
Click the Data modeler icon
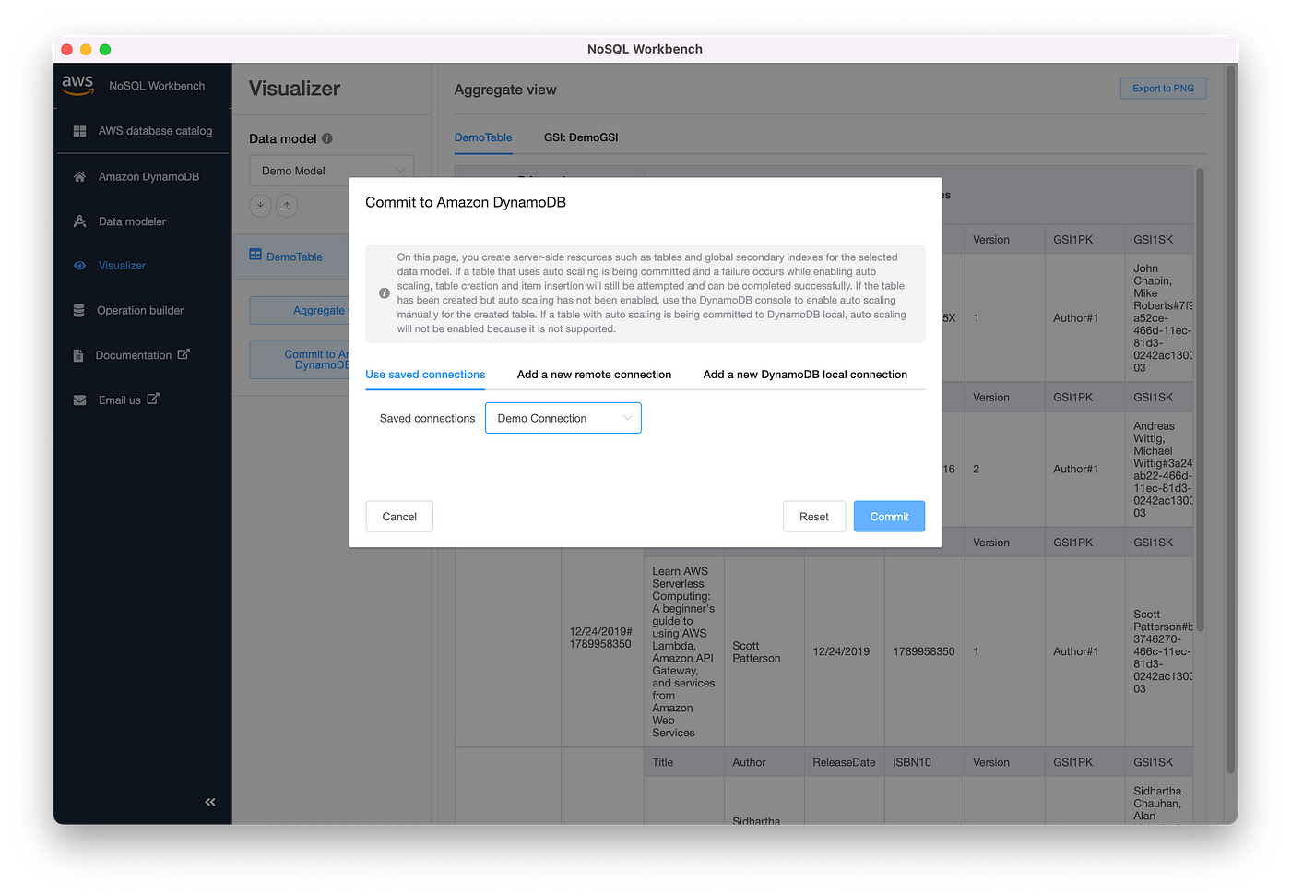click(x=79, y=221)
